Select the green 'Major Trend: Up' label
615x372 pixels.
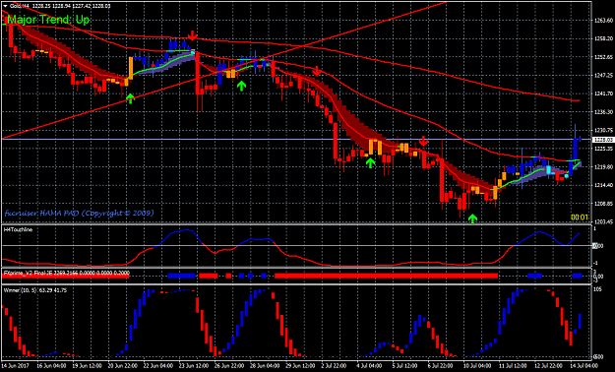click(48, 20)
